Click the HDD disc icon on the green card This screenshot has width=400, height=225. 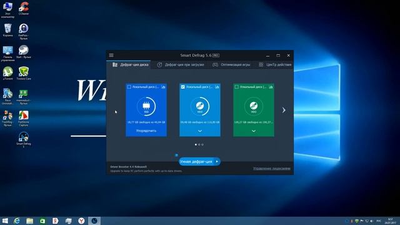click(x=254, y=106)
